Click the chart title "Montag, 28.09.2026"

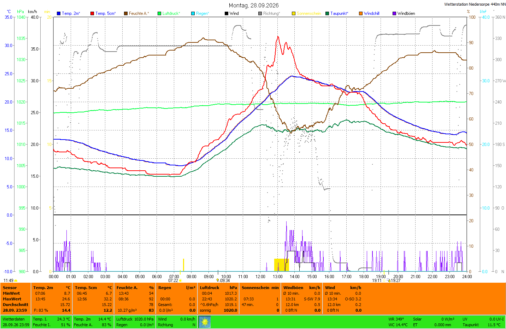[x=254, y=5]
